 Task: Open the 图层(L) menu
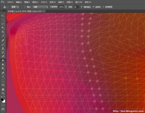pos(35,2)
